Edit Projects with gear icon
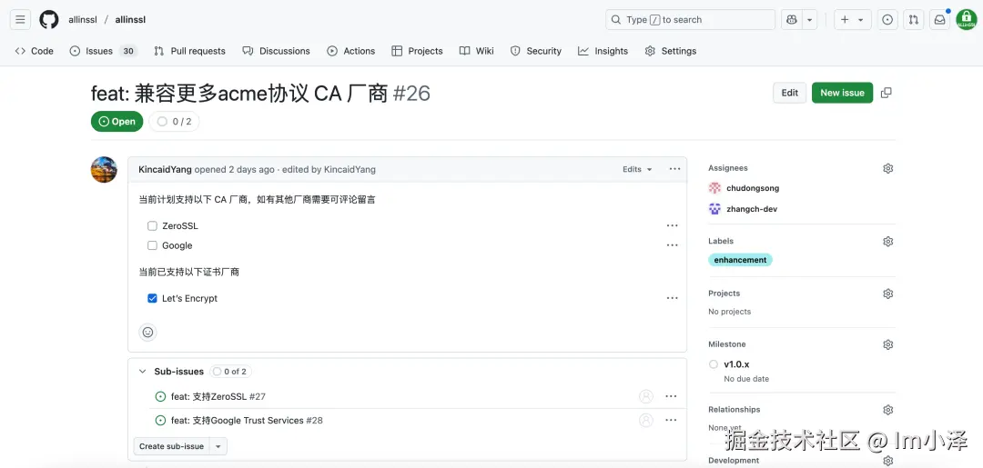Screen dimensions: 983x468 tap(887, 294)
